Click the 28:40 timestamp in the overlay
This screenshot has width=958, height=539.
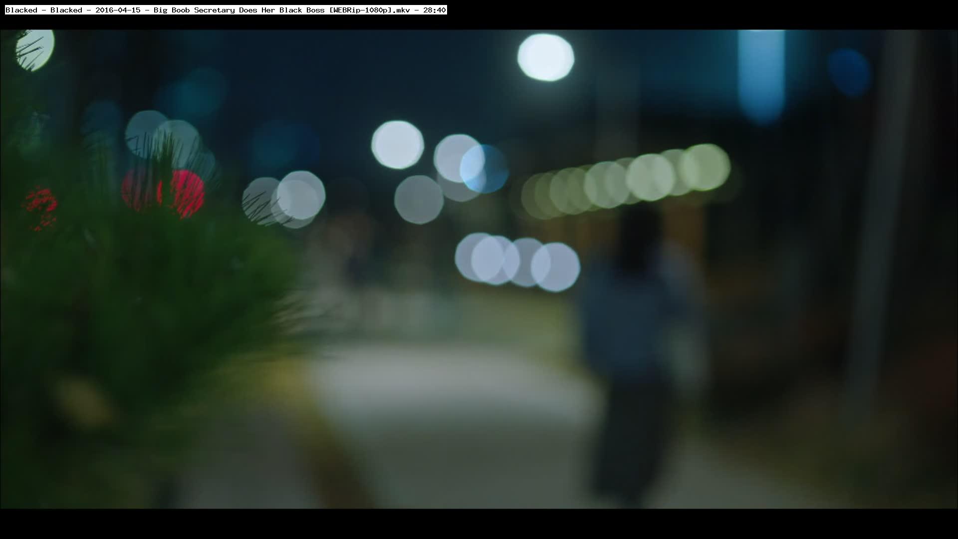(434, 10)
